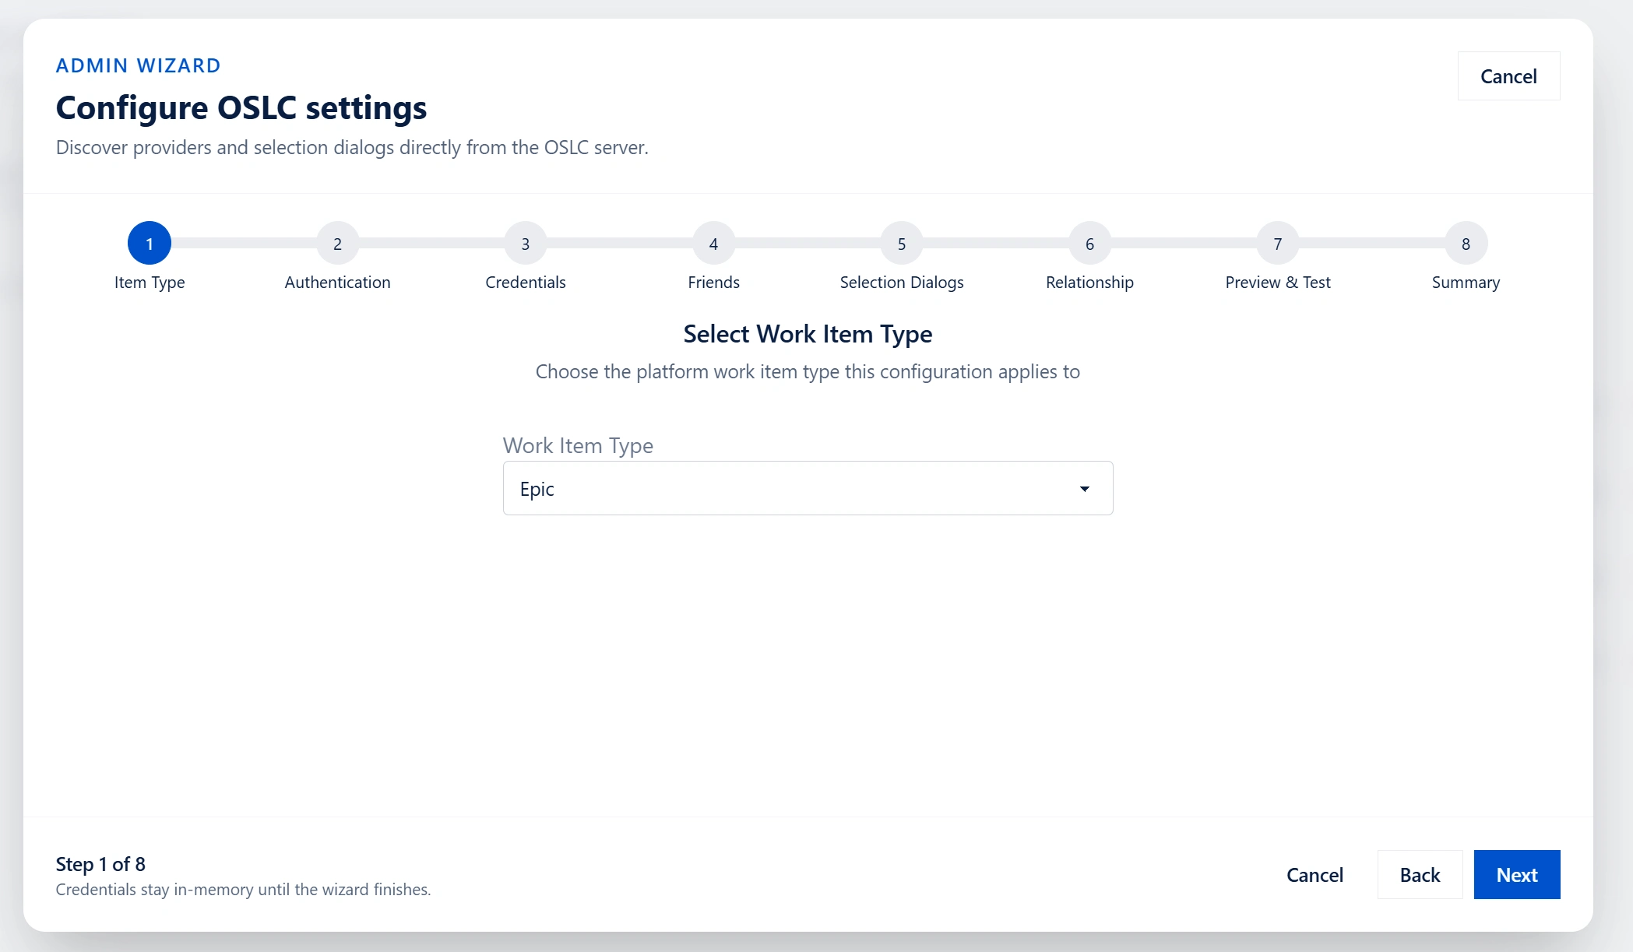This screenshot has height=952, width=1633.
Task: Click step 2 circle for Authentication
Action: point(337,244)
